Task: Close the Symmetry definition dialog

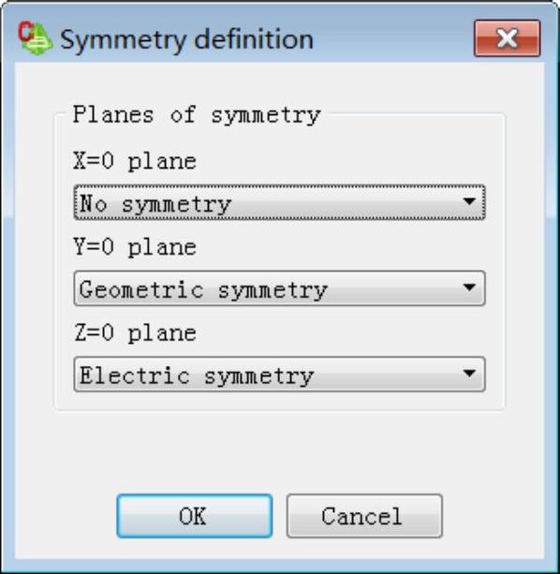Action: pyautogui.click(x=507, y=38)
